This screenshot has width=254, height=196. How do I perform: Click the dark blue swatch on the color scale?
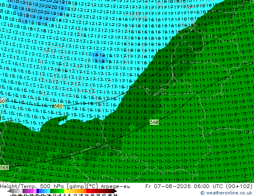[38, 191]
